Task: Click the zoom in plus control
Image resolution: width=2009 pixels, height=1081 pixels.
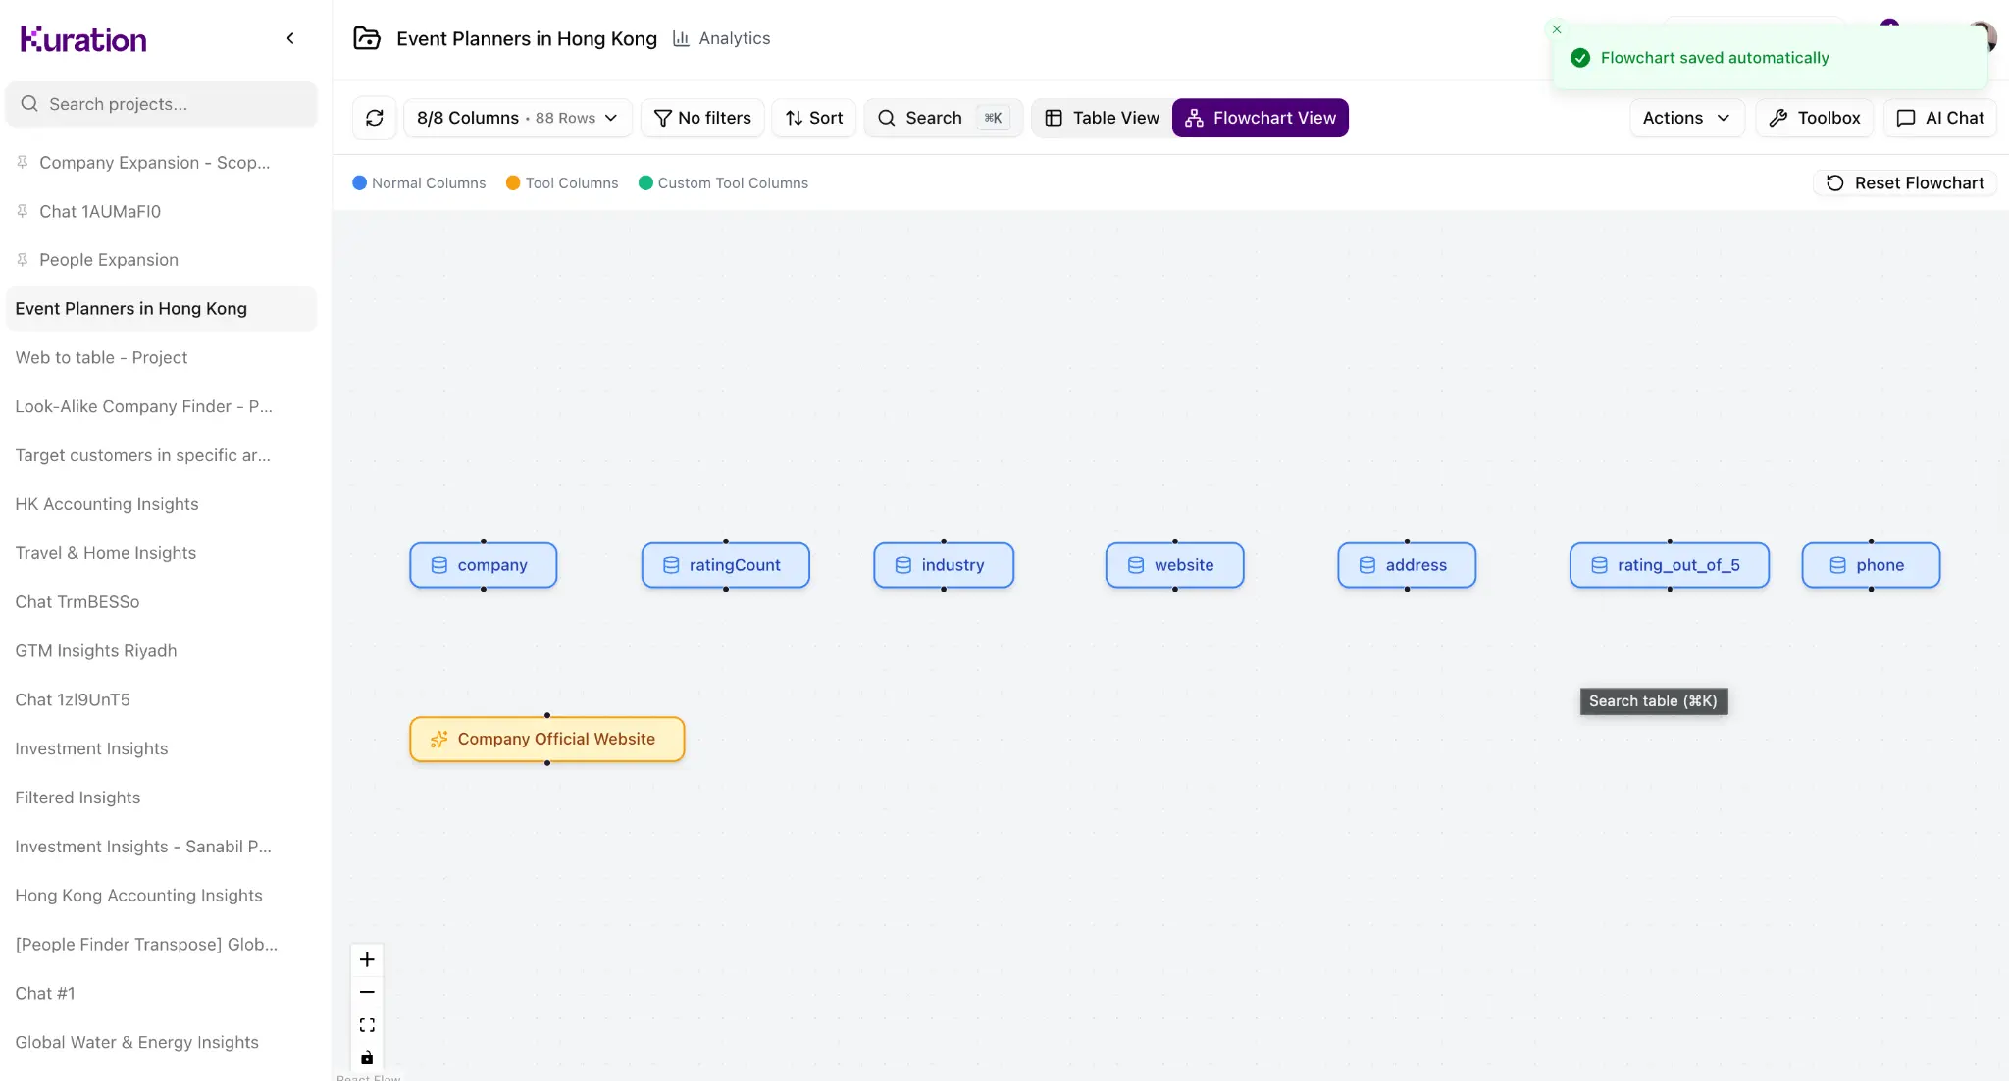Action: pyautogui.click(x=367, y=959)
